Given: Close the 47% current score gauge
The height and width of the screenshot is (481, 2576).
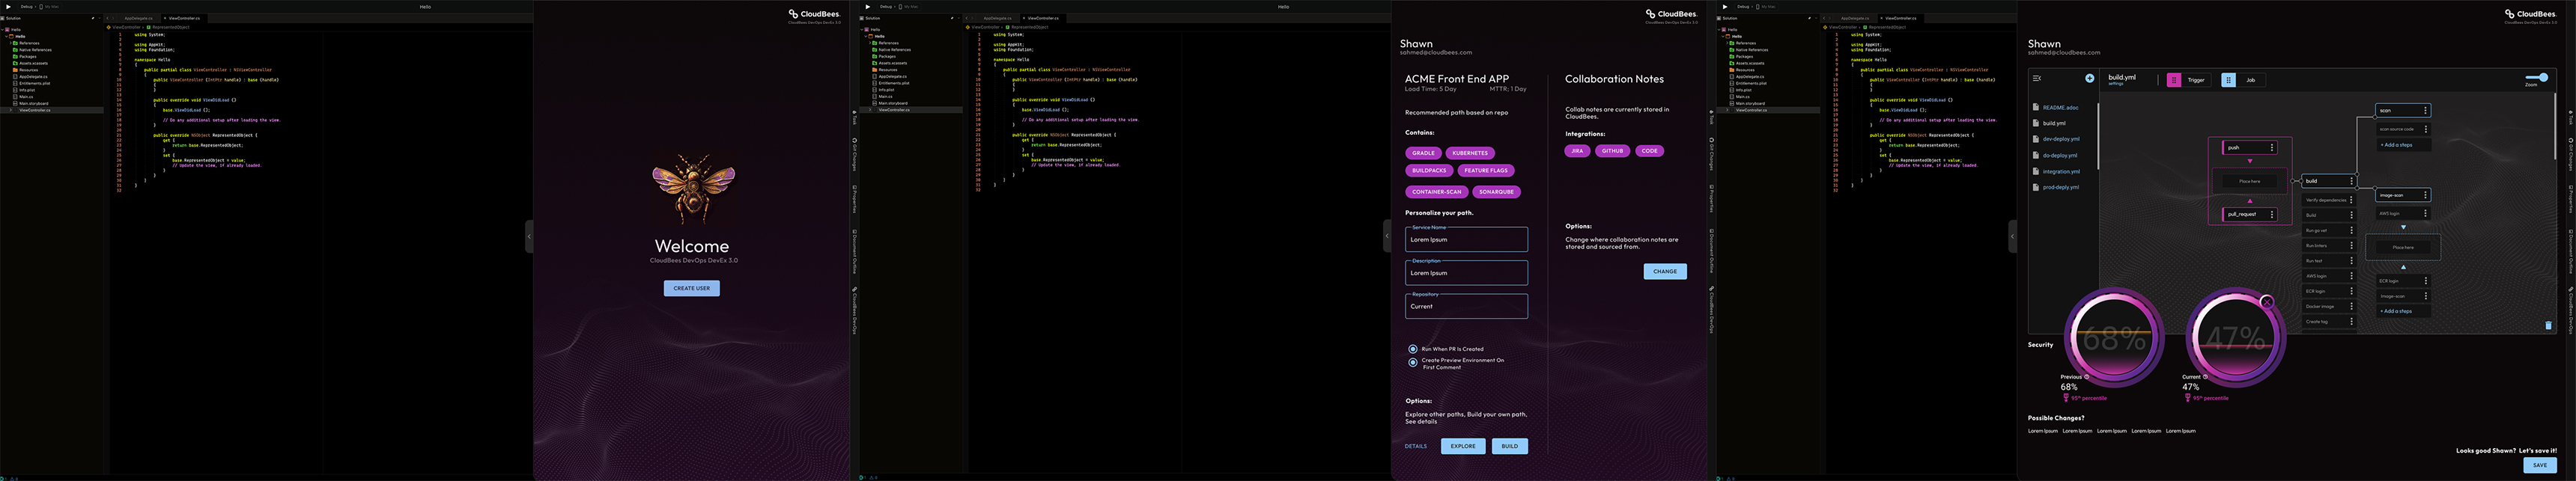Looking at the screenshot, I should pos(2267,301).
